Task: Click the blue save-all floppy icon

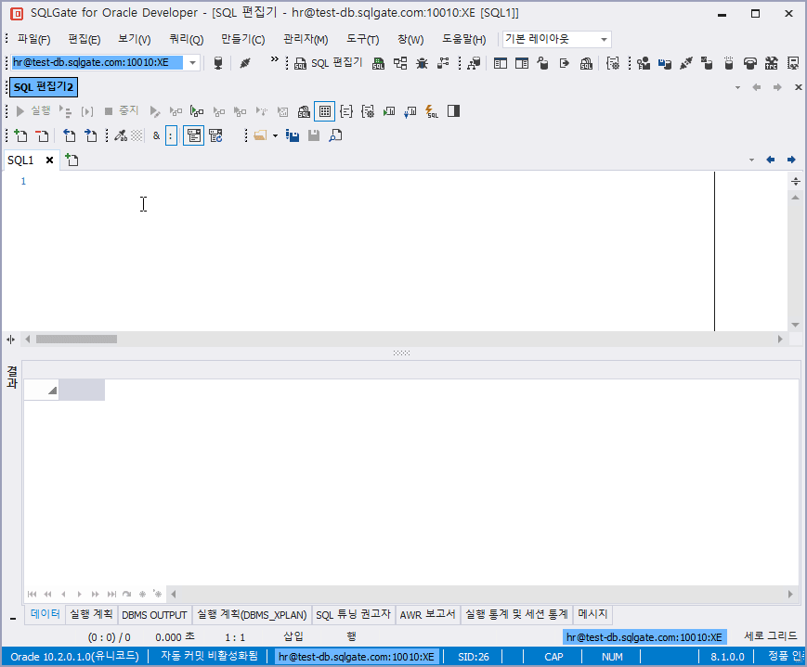Action: click(x=293, y=135)
